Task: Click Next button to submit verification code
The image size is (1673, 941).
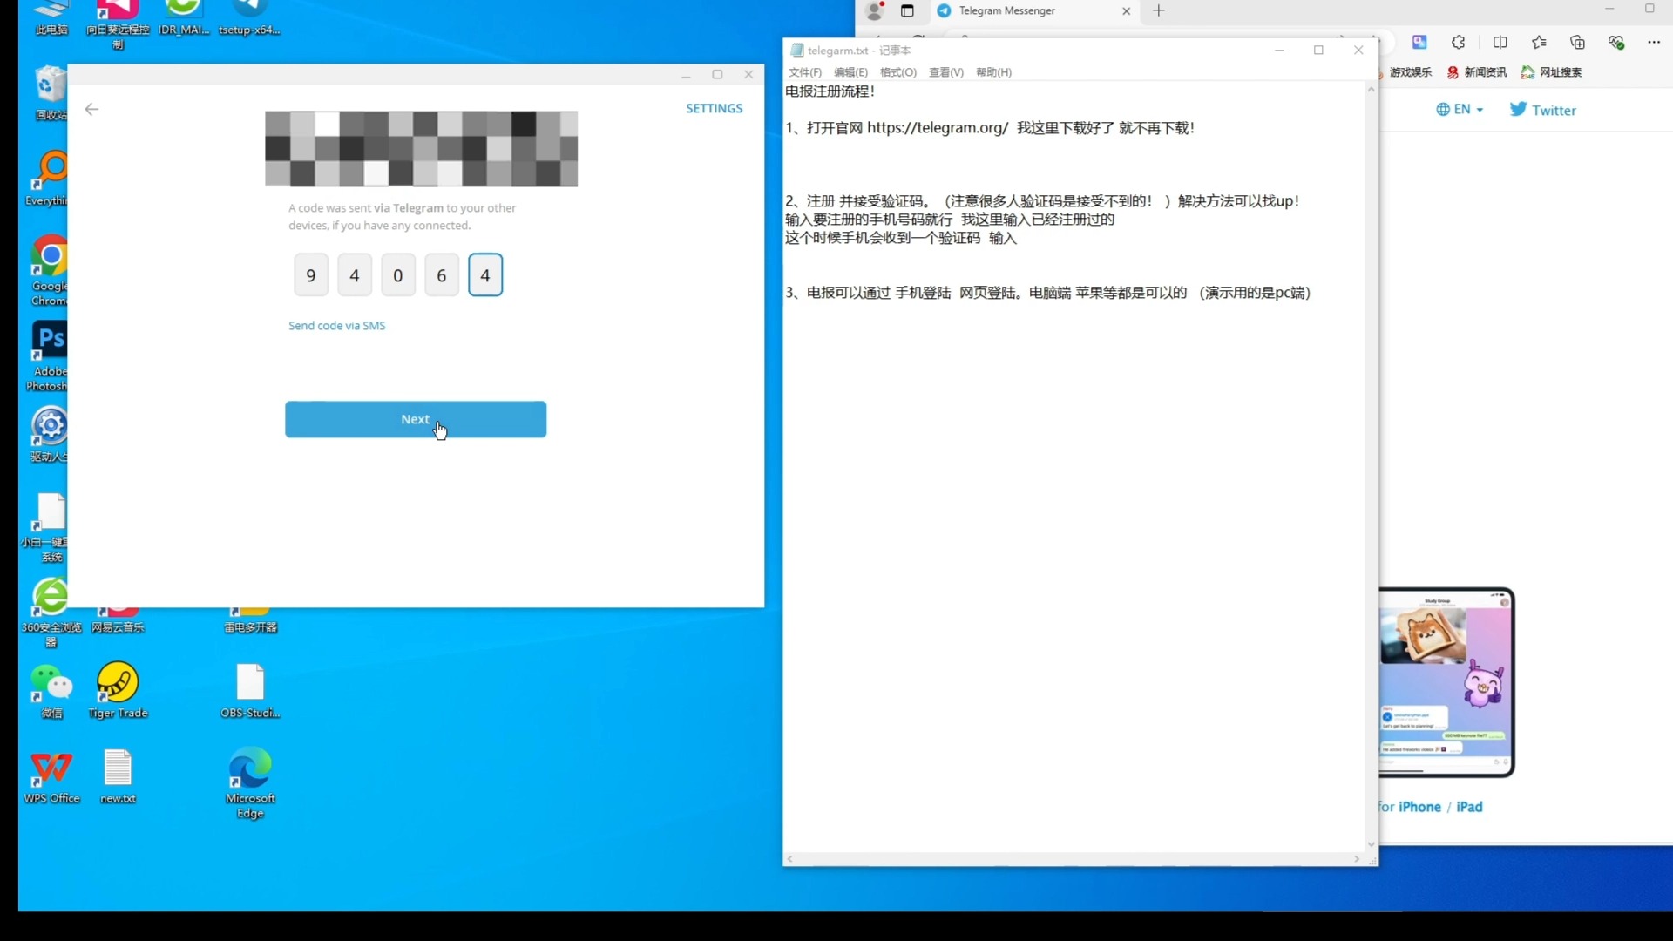Action: (x=416, y=418)
